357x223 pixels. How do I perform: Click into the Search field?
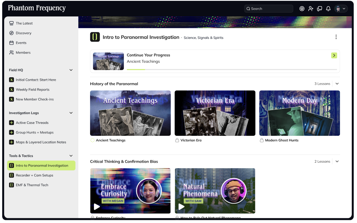[x=269, y=9]
